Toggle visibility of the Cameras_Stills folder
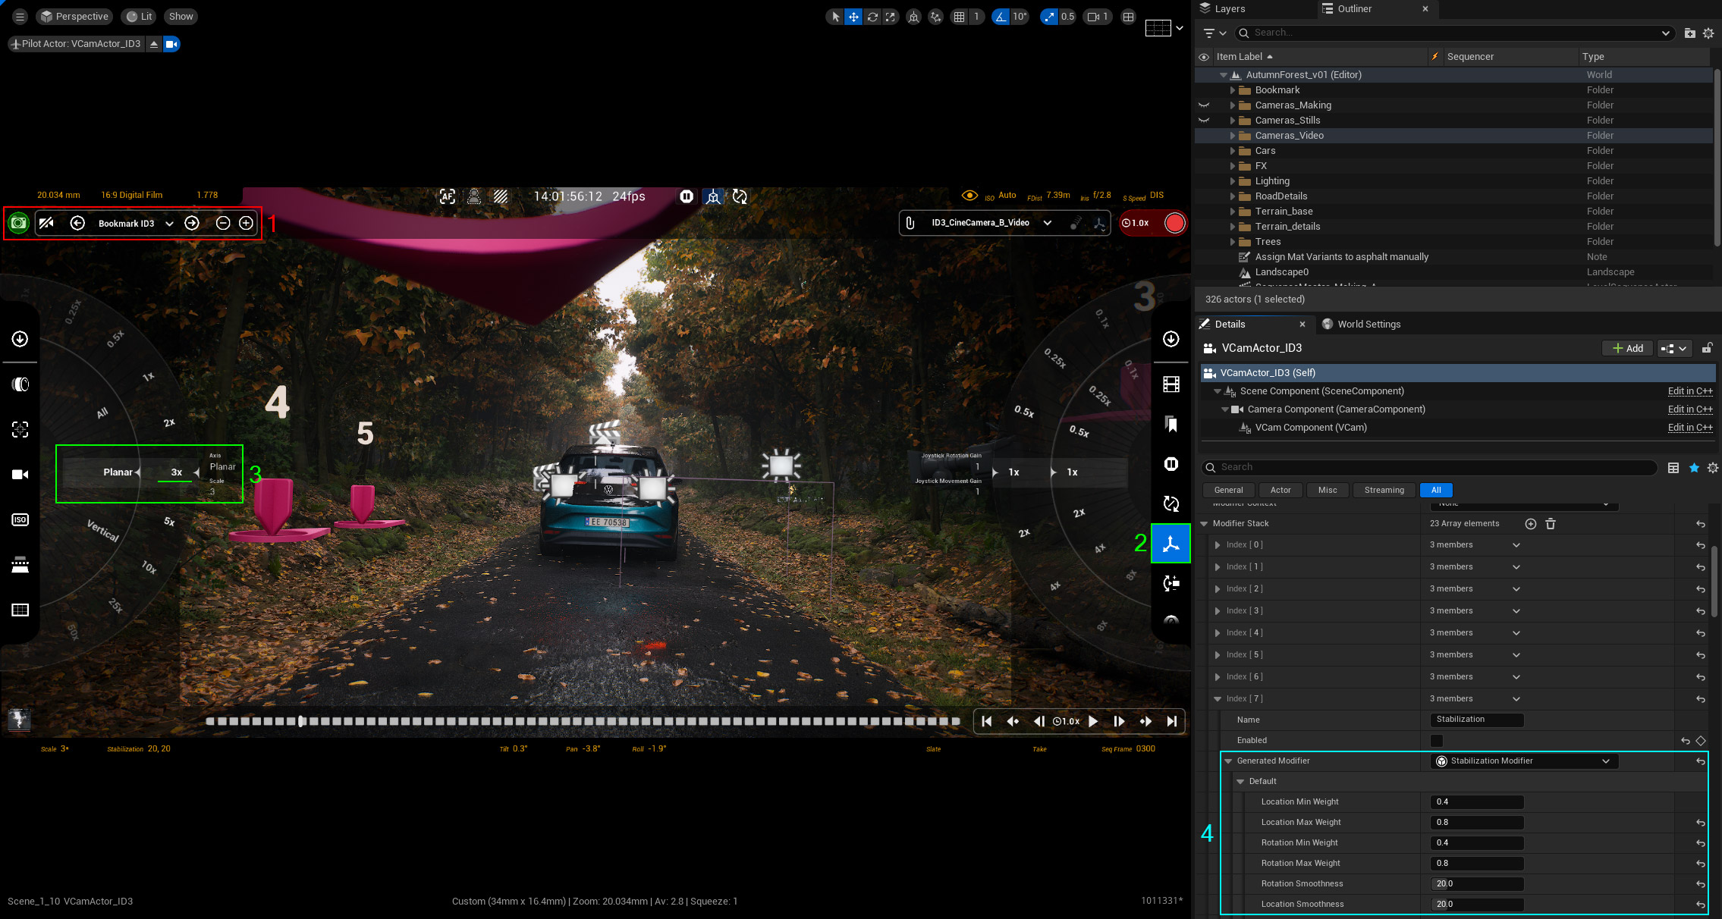Screen dimensions: 1722x919 click(1204, 121)
